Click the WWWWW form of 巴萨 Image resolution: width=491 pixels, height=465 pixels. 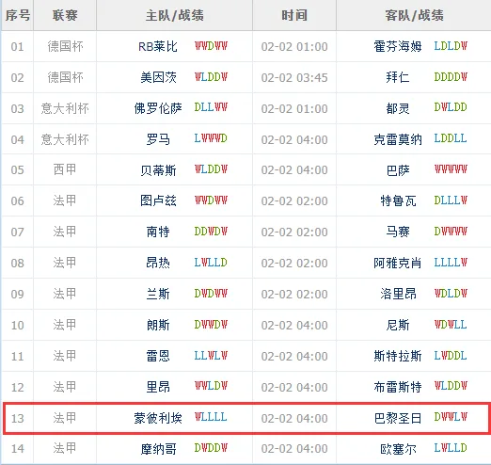click(451, 169)
